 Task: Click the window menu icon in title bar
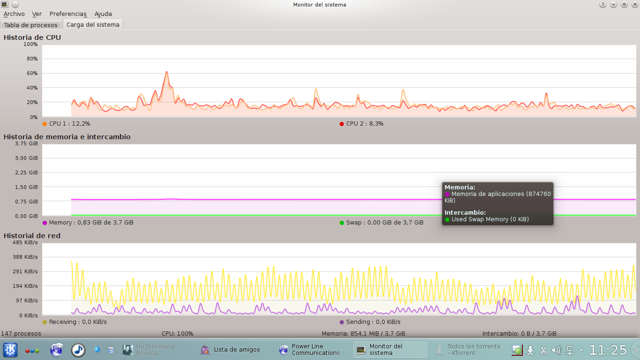pyautogui.click(x=5, y=5)
